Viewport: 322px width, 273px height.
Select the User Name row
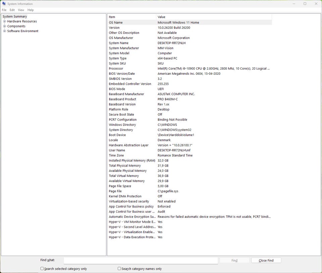point(190,150)
